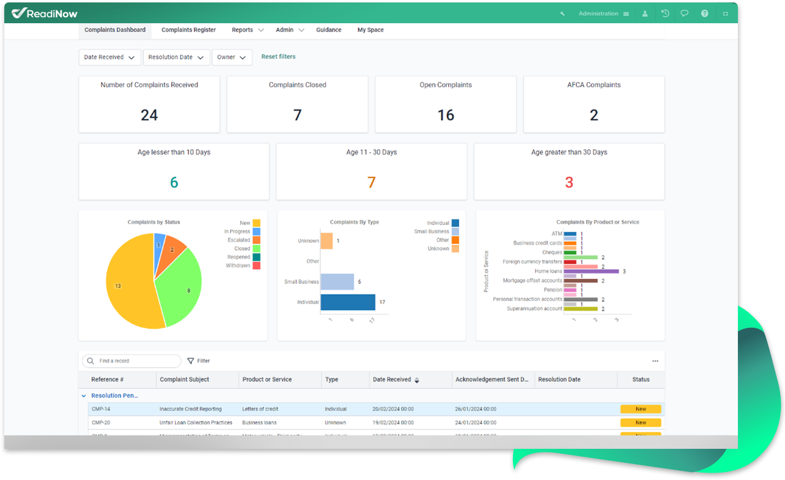The height and width of the screenshot is (480, 785).
Task: Click the Escalated legend swatch
Action: [257, 240]
